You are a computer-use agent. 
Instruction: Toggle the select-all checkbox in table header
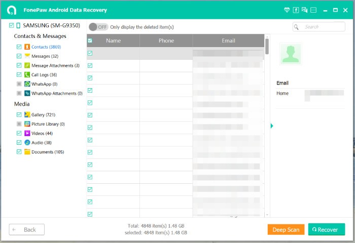point(90,41)
